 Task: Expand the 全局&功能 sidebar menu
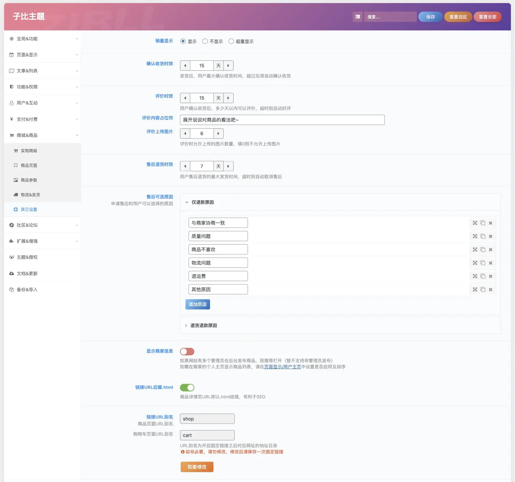pyautogui.click(x=42, y=39)
